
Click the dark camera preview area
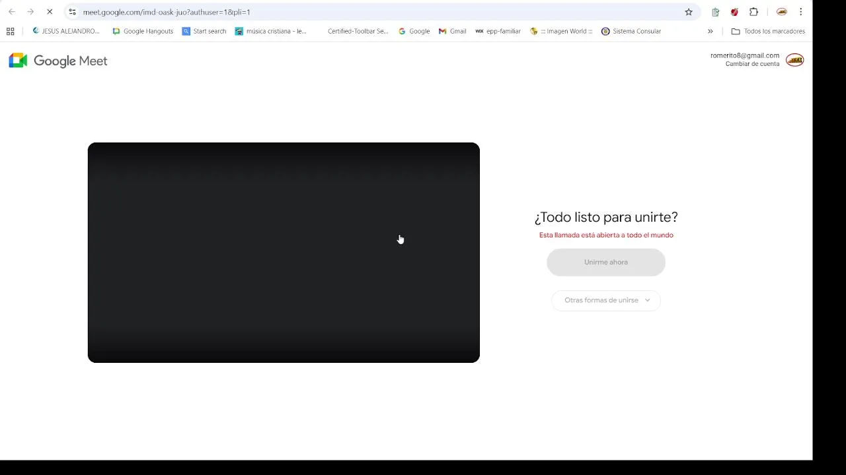pyautogui.click(x=284, y=253)
